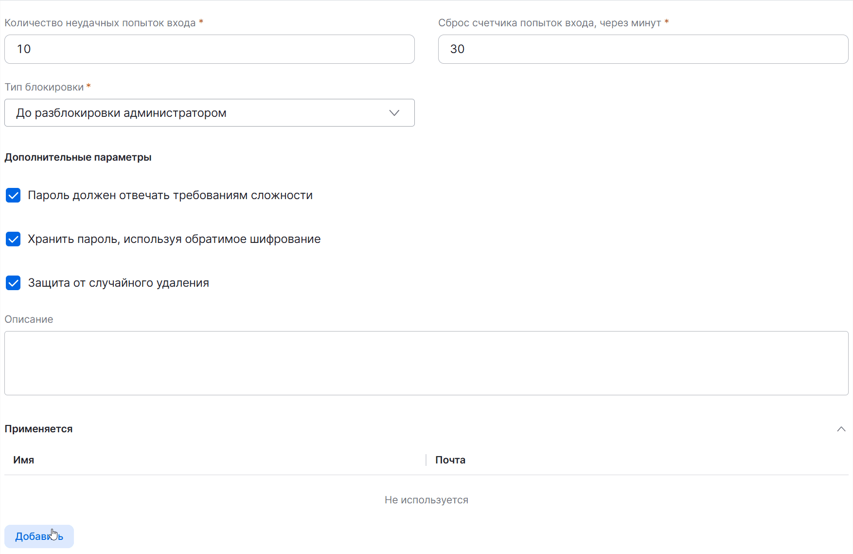Disable the Защита от случайного удаления checkbox
Screen dimensions: 853x554
click(13, 283)
